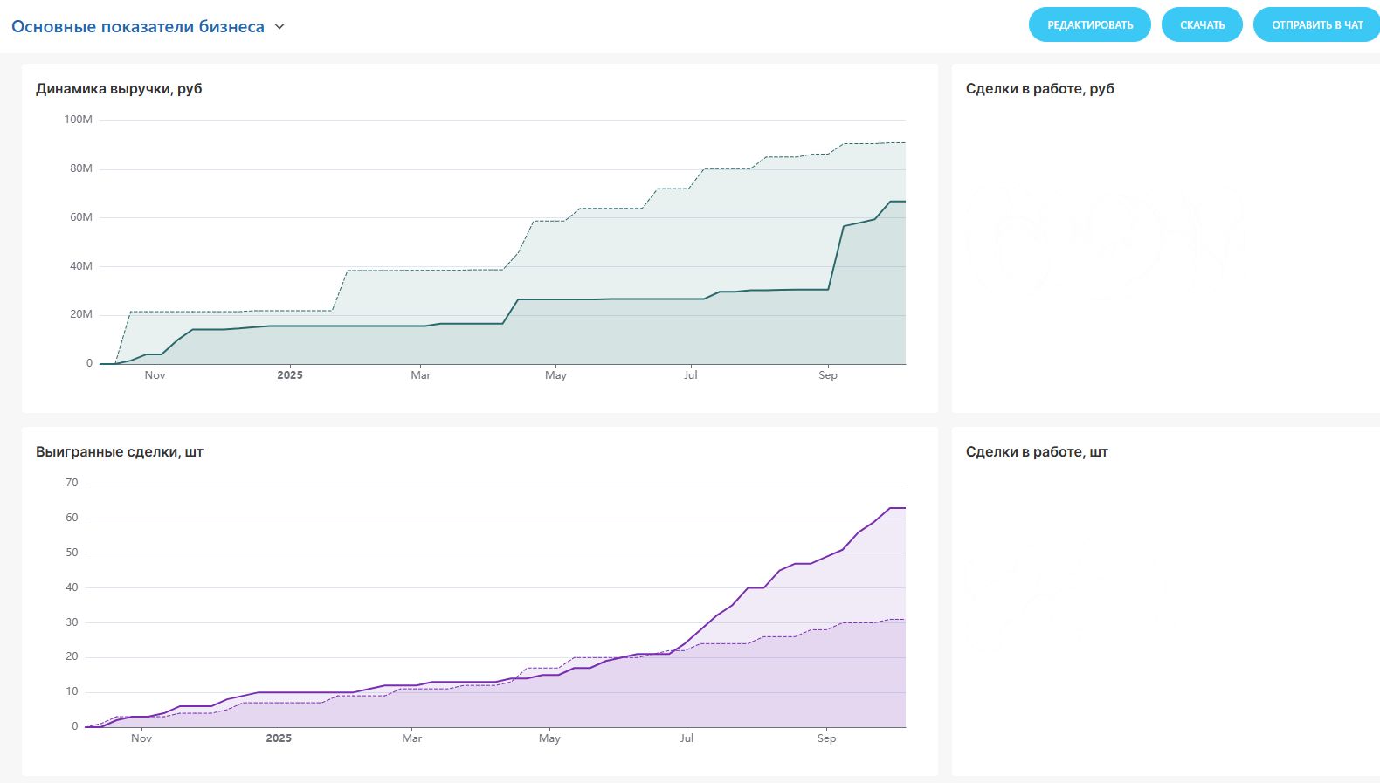The image size is (1380, 783).
Task: Click the СКАЧАТЬ button
Action: click(1202, 25)
